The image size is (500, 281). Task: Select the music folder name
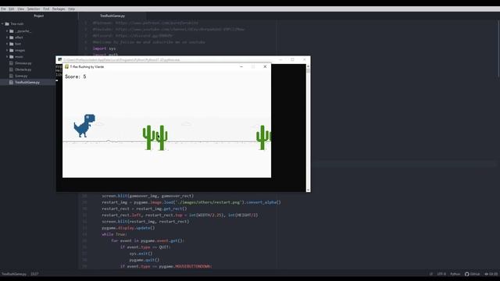click(19, 57)
